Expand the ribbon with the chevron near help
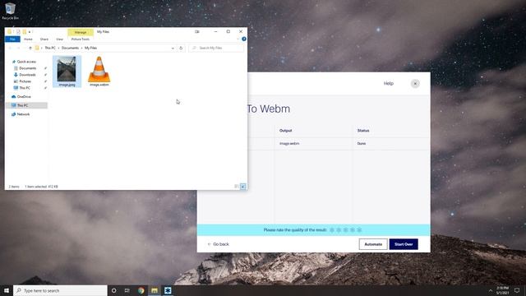Image resolution: width=526 pixels, height=296 pixels. point(238,39)
